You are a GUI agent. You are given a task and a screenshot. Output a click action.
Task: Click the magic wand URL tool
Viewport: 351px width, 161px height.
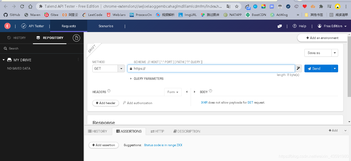tap(298, 68)
